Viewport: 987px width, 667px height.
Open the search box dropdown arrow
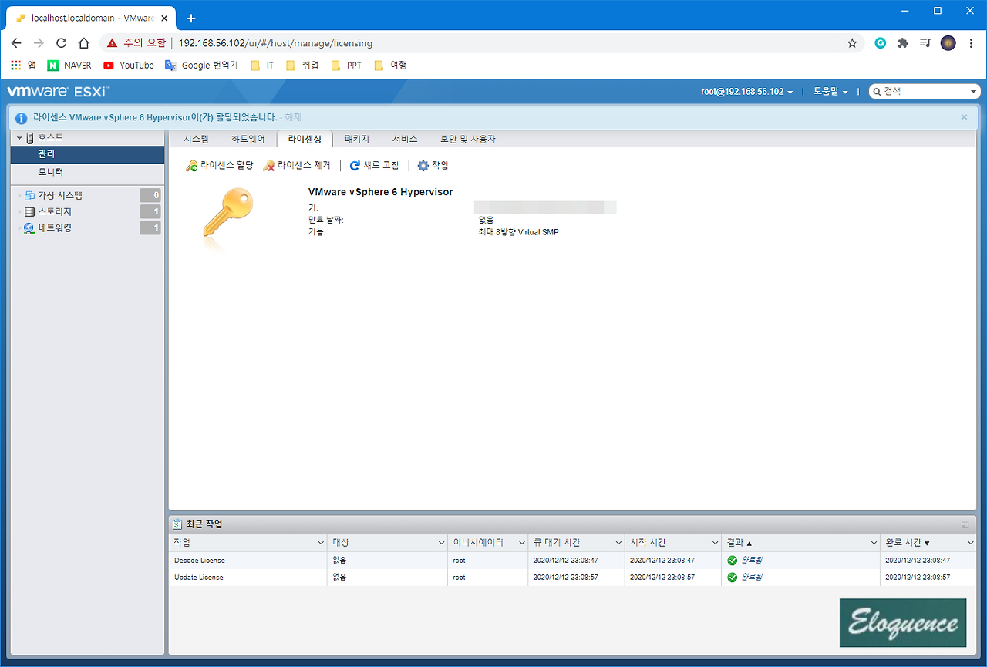coord(974,92)
